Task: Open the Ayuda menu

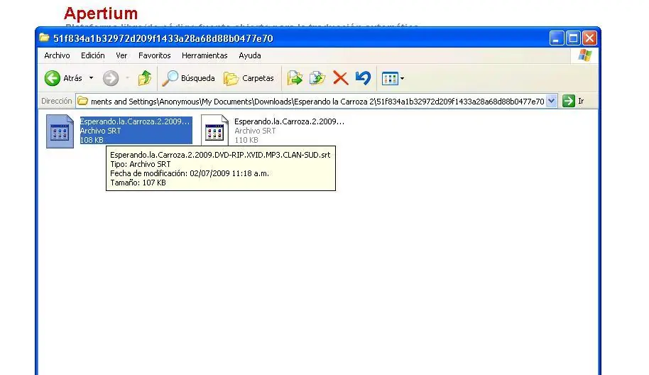Action: (x=249, y=55)
